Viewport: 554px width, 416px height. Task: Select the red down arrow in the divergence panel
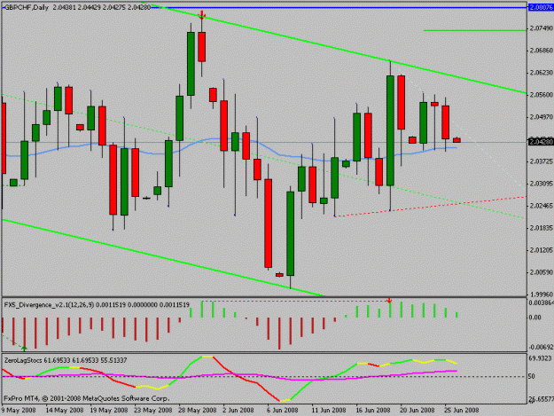(x=389, y=301)
